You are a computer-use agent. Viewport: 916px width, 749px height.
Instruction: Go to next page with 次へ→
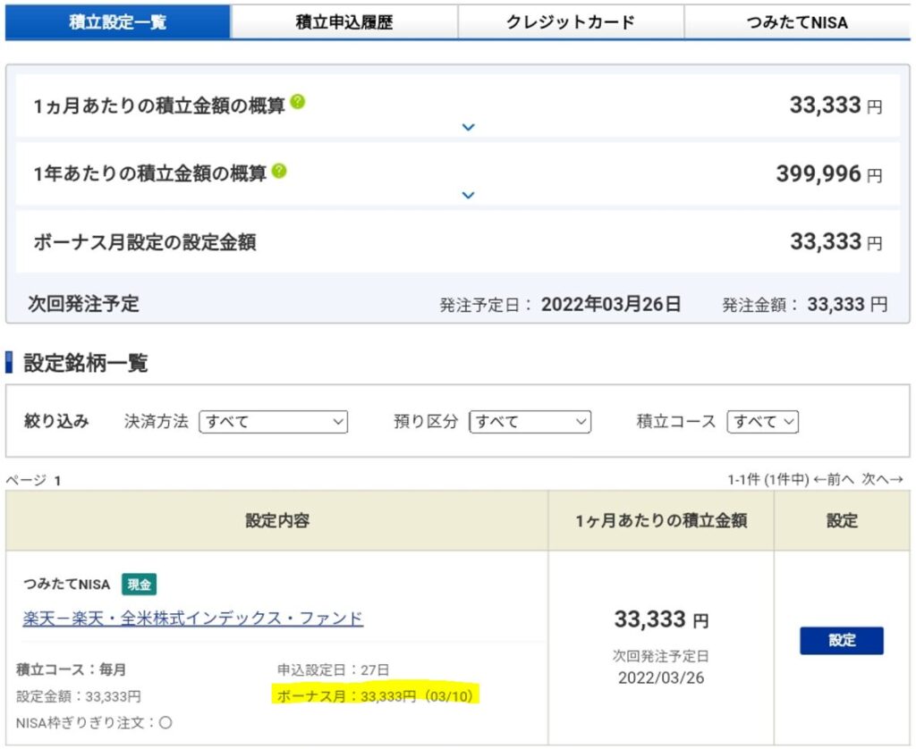pos(882,480)
